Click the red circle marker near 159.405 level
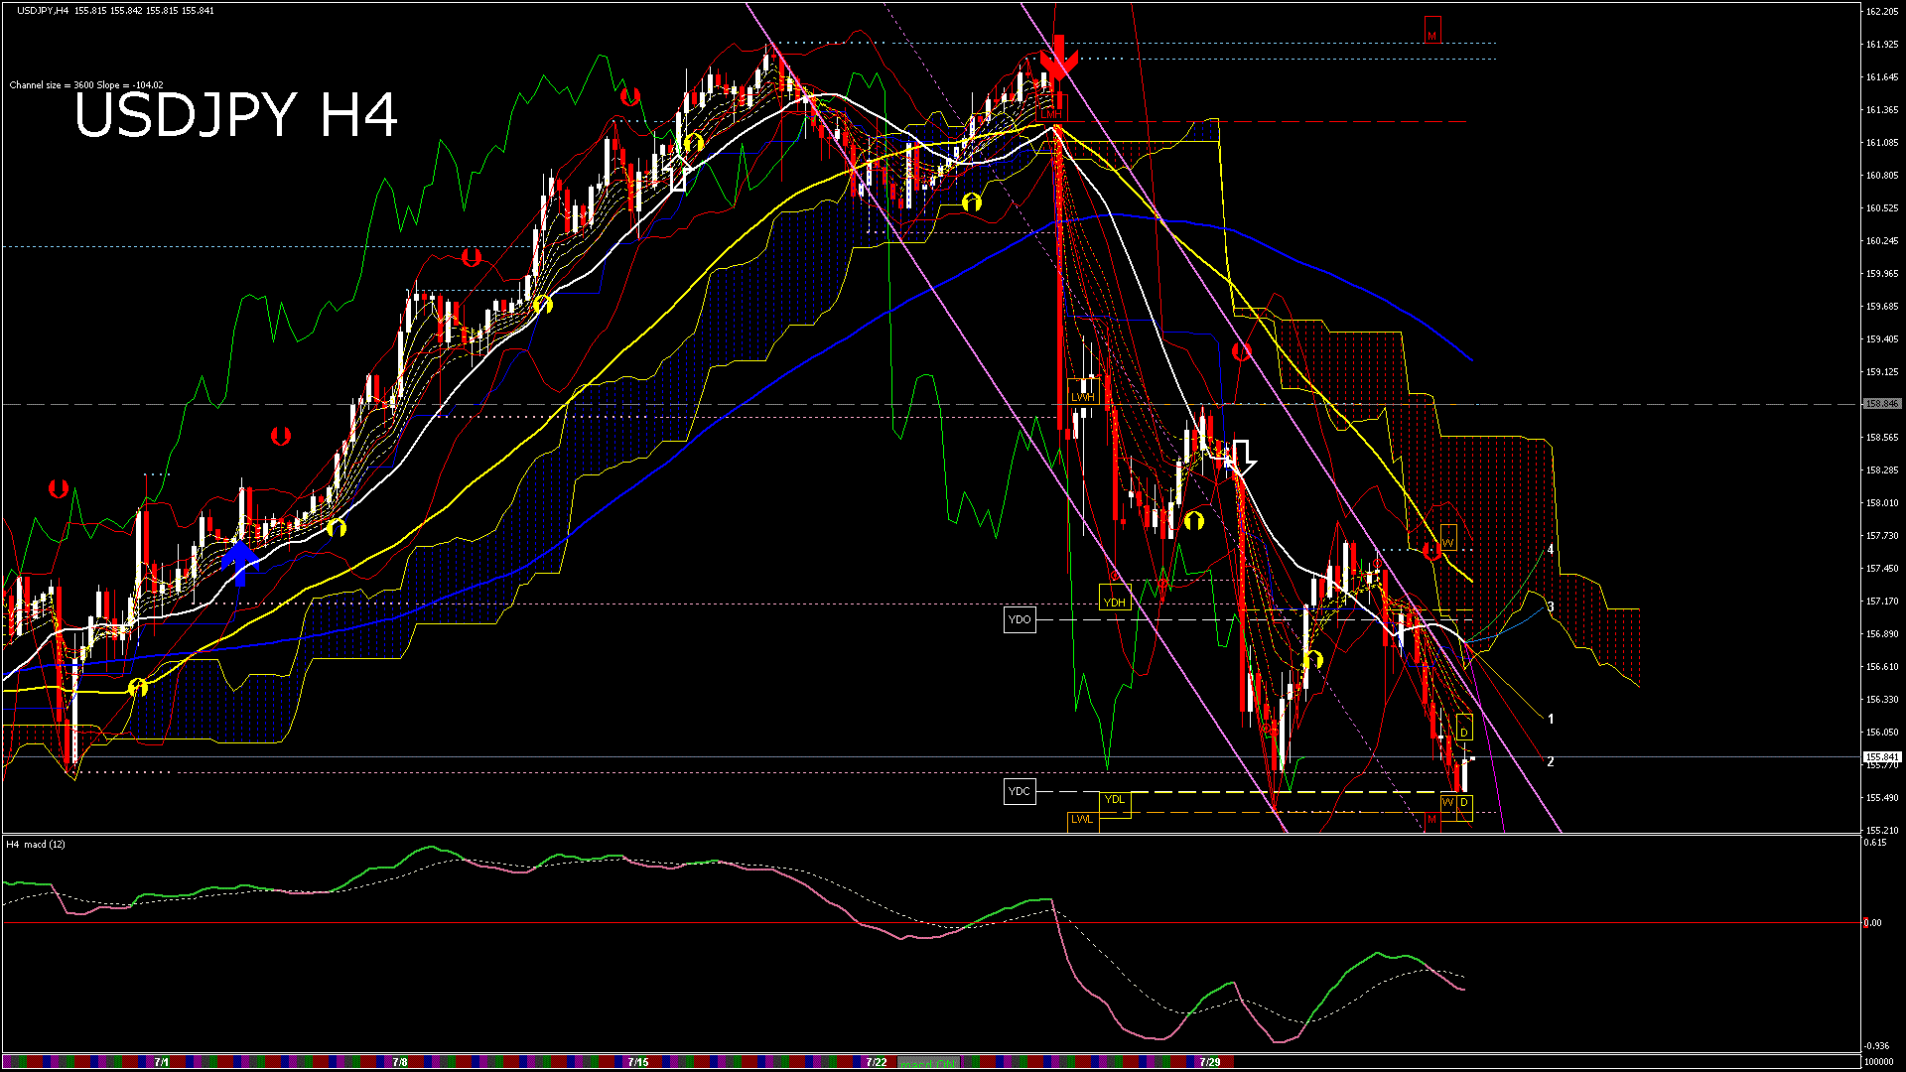The height and width of the screenshot is (1072, 1906). click(1241, 351)
